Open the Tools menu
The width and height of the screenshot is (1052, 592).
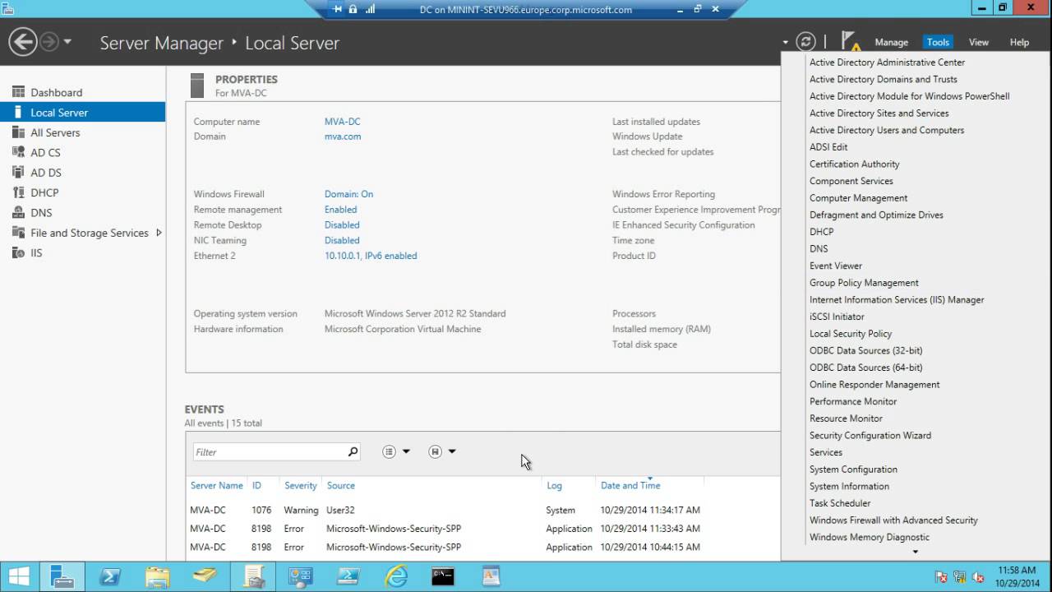938,42
